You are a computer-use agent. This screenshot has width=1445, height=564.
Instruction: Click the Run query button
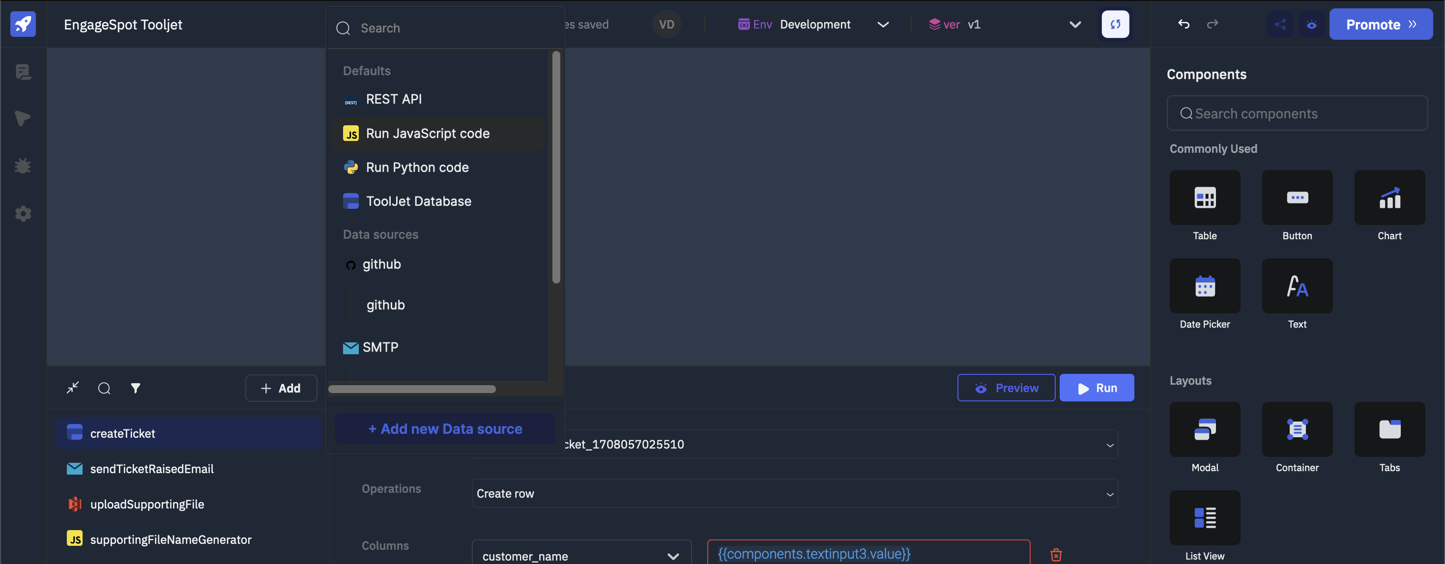pos(1097,388)
